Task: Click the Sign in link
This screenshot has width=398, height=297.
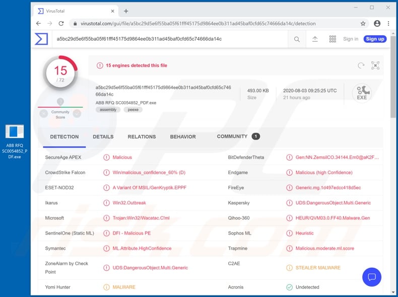Action: [x=351, y=39]
